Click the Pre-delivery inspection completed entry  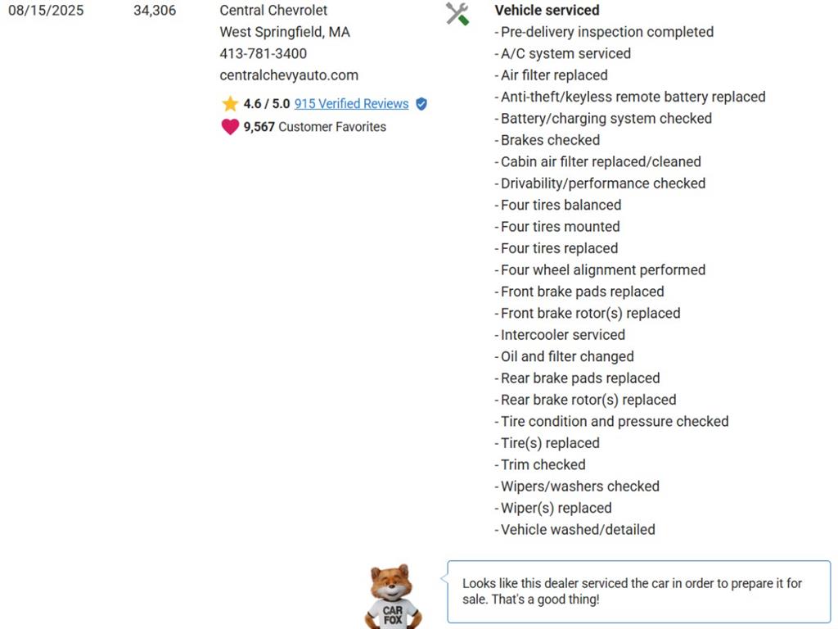point(606,32)
